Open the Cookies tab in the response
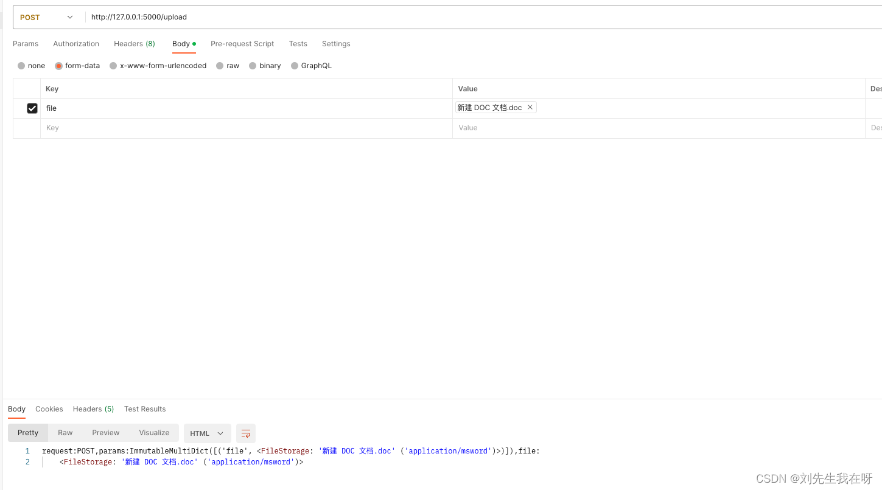Screen dimensions: 882x490 [49, 409]
